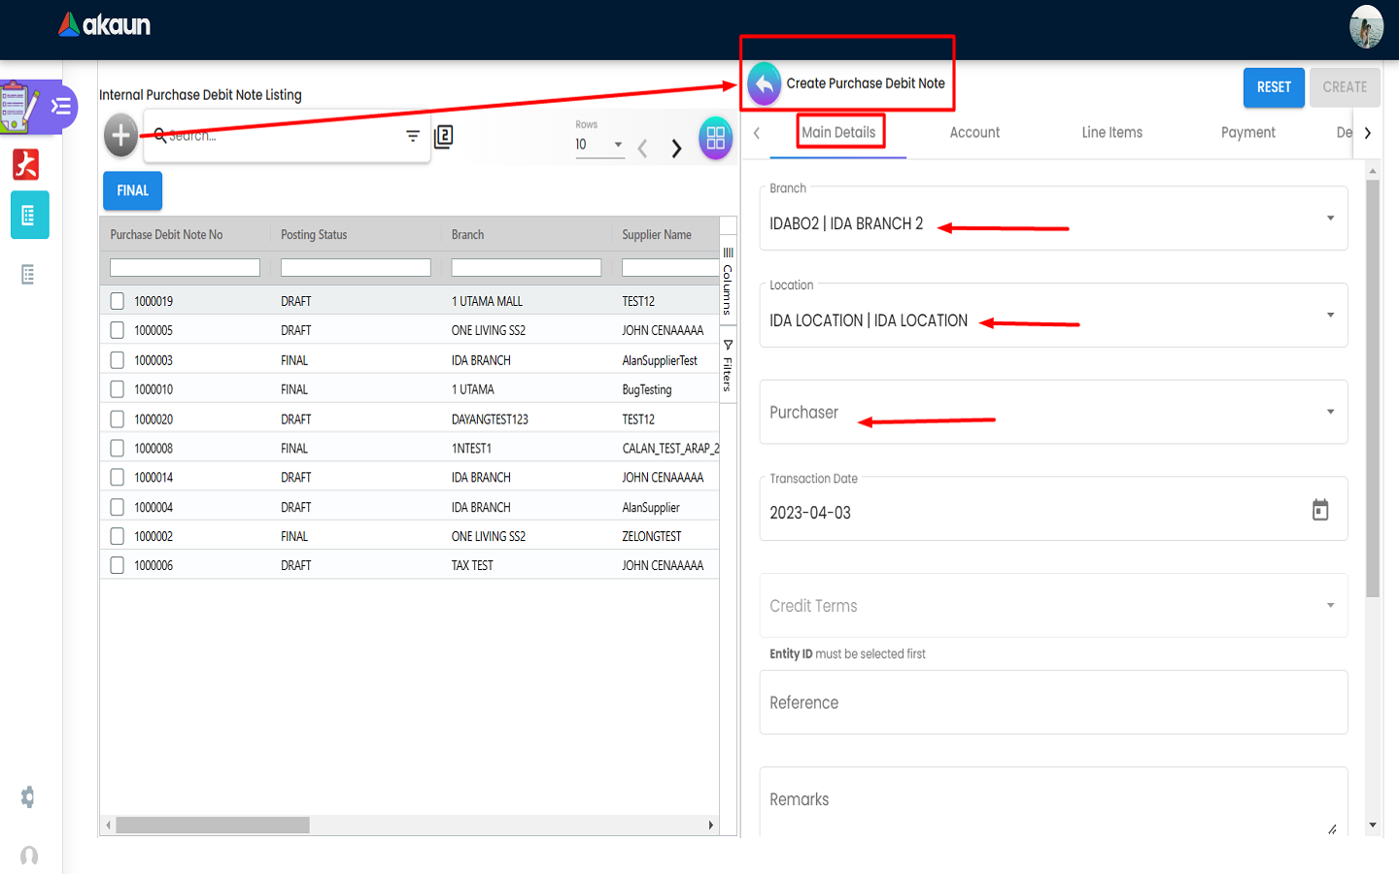Click the filter icon in search bar
Screen dimensions: 1399x874
(413, 136)
